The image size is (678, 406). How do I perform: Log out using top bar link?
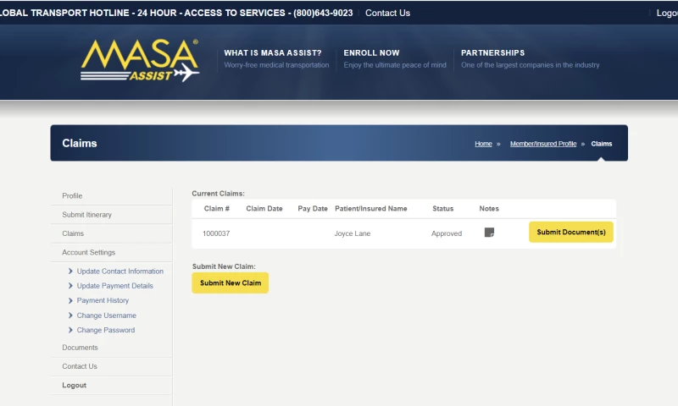[667, 13]
